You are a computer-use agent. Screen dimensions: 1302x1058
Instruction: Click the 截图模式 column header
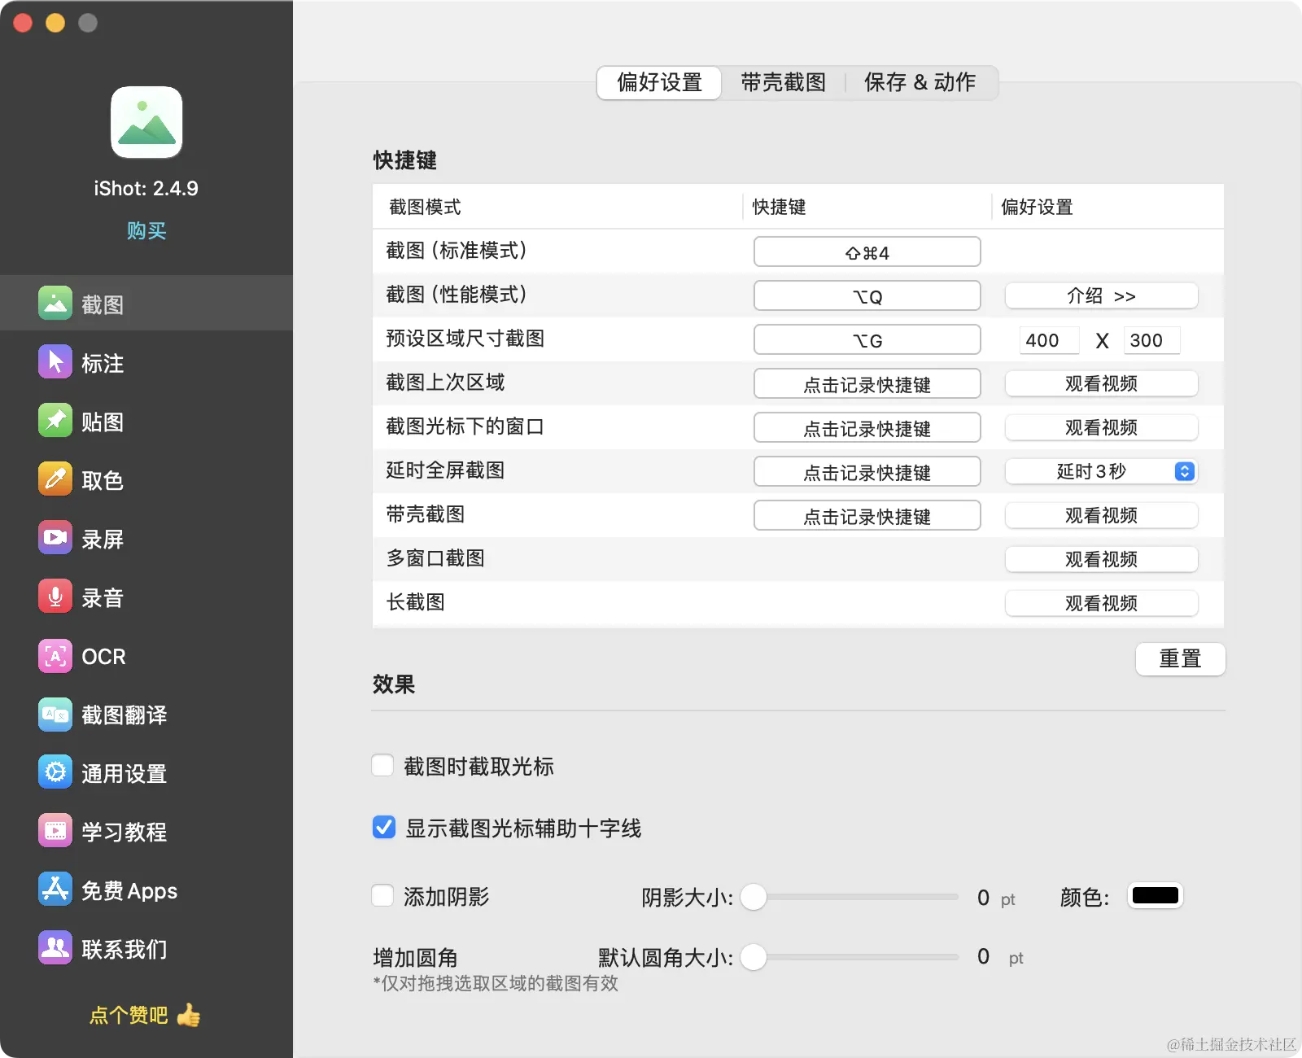pos(425,207)
